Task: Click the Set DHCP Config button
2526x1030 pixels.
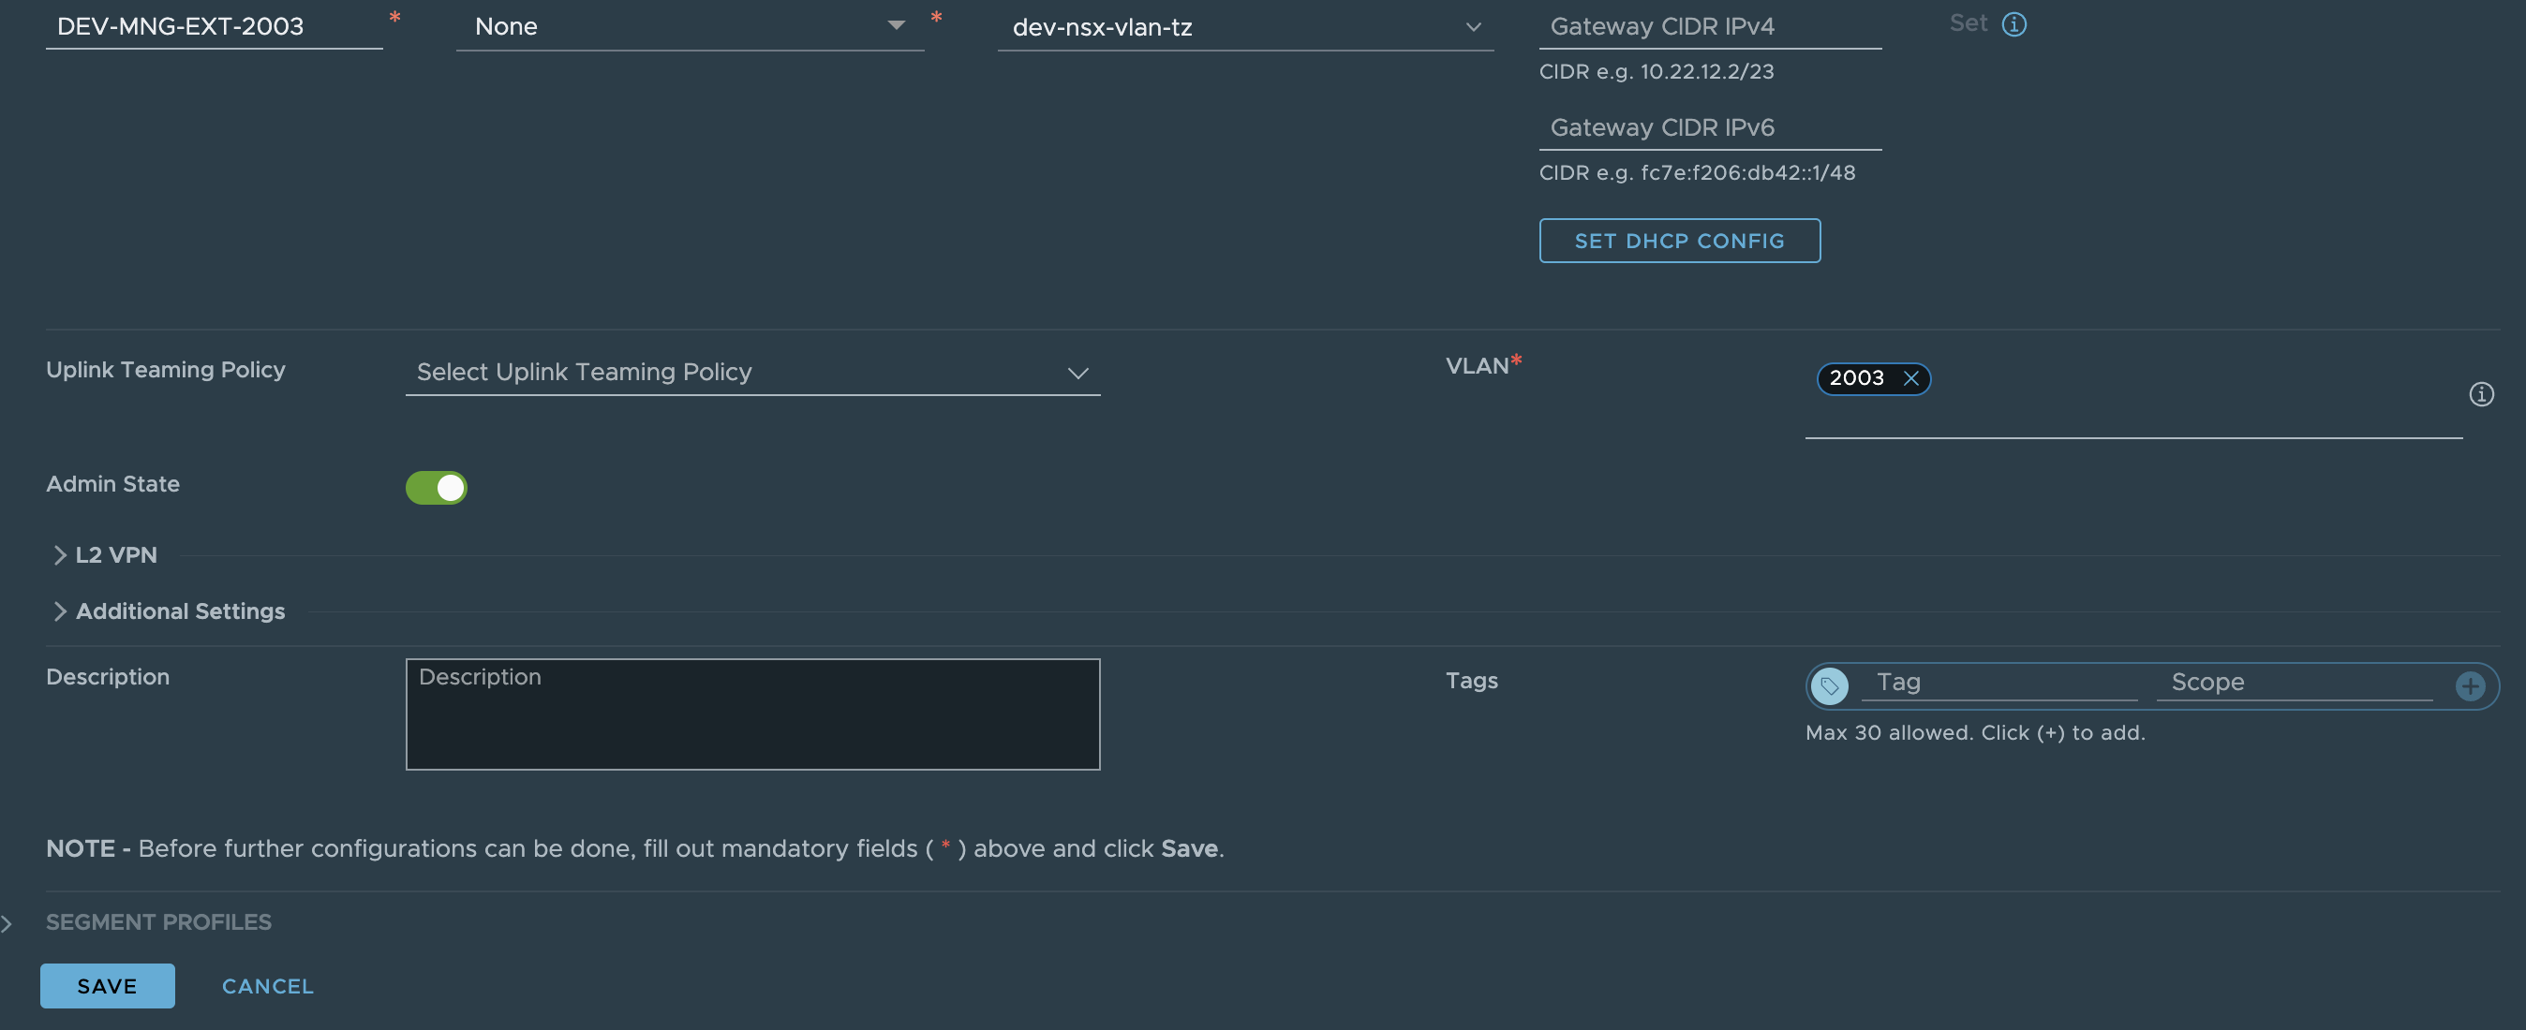Action: [1679, 241]
